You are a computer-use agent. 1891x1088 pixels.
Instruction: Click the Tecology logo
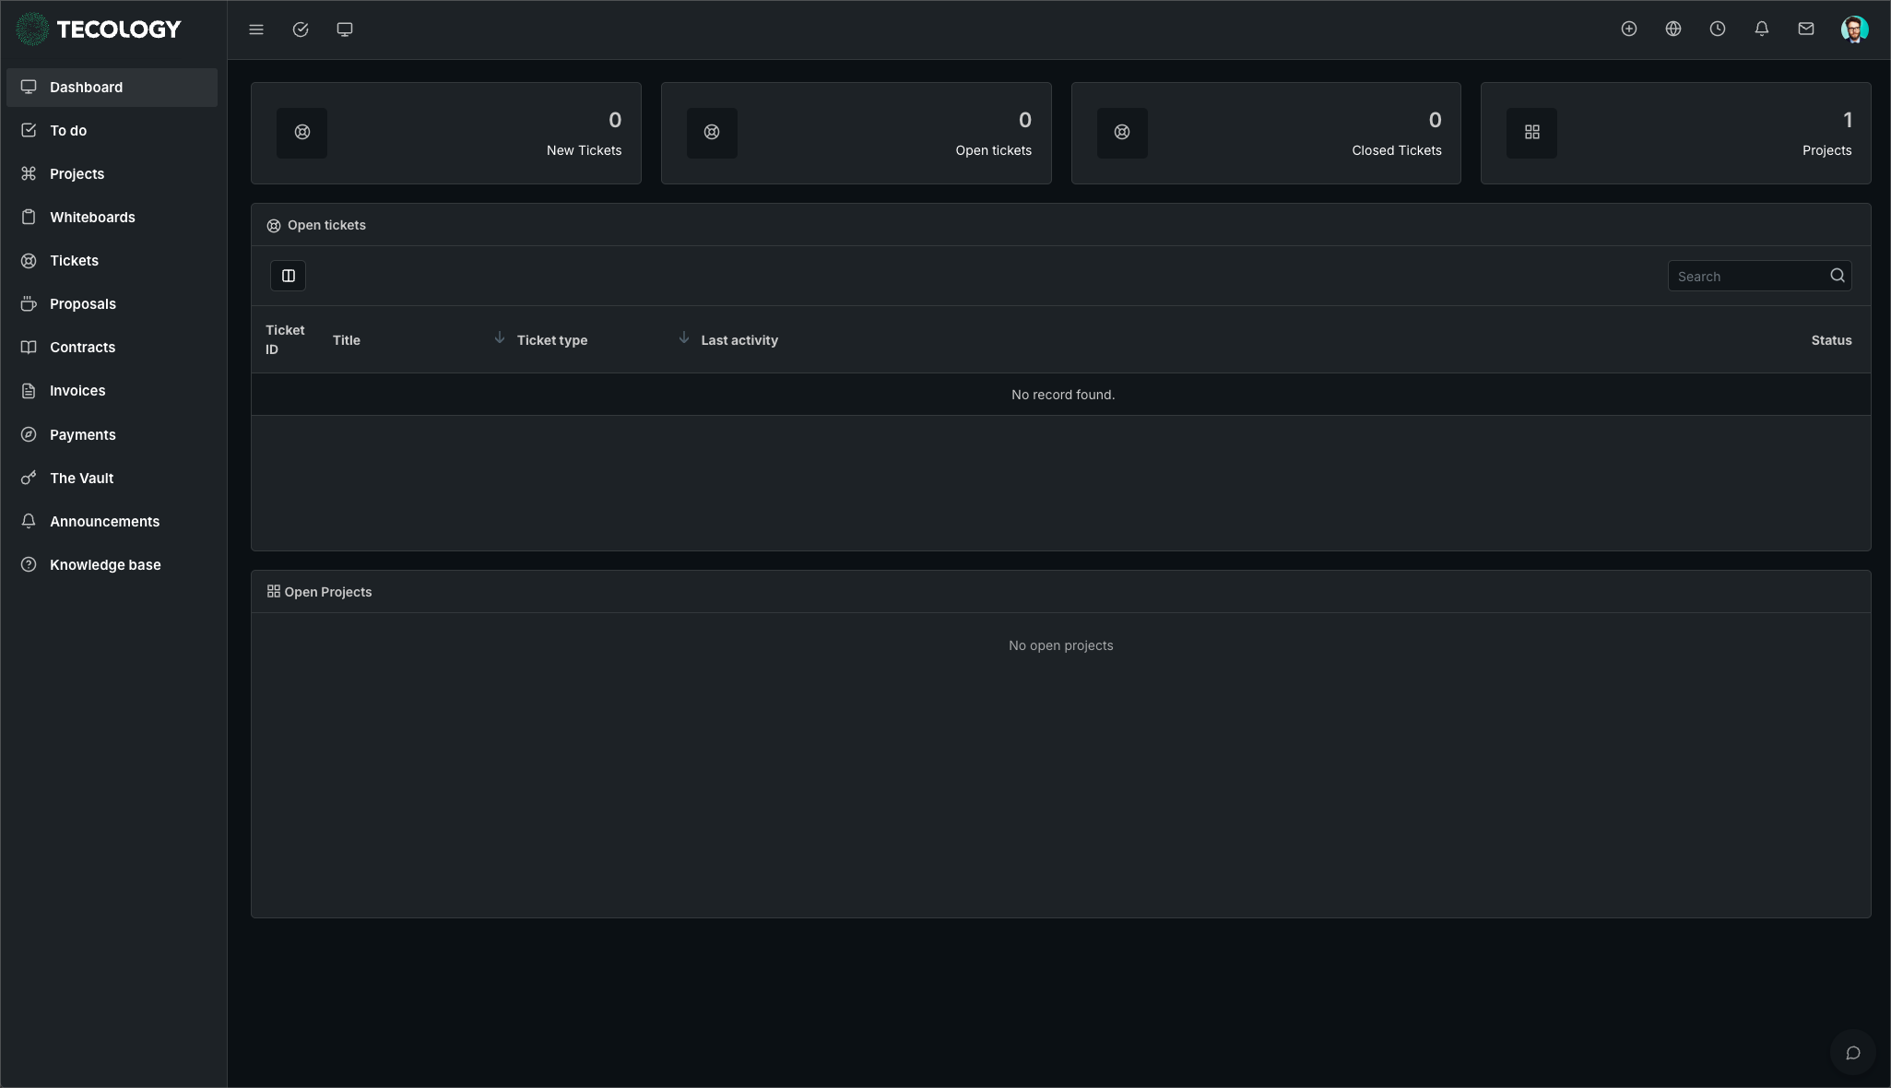point(99,30)
